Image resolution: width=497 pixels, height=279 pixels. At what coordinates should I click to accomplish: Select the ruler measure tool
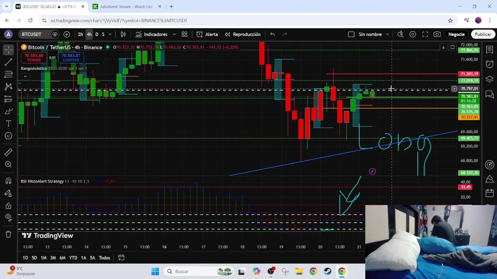(x=8, y=152)
